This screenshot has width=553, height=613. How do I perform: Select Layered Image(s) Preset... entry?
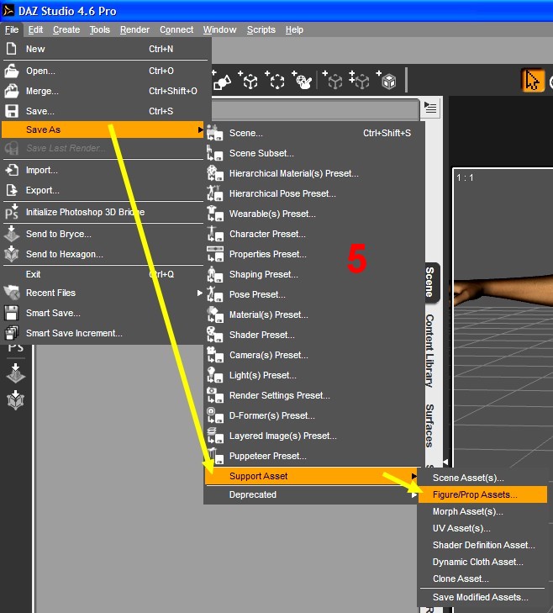point(314,436)
